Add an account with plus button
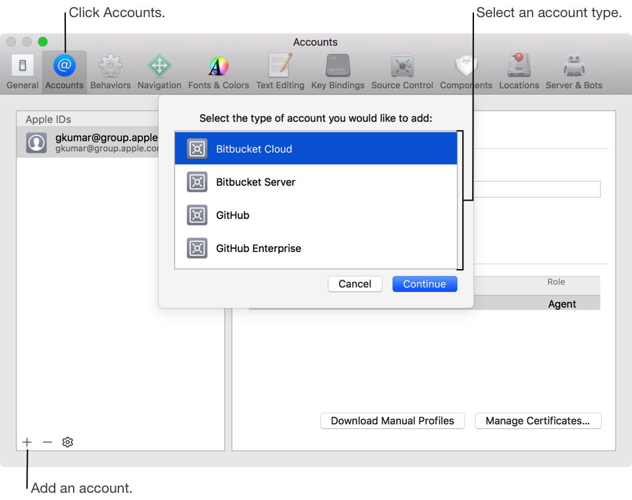 [27, 442]
